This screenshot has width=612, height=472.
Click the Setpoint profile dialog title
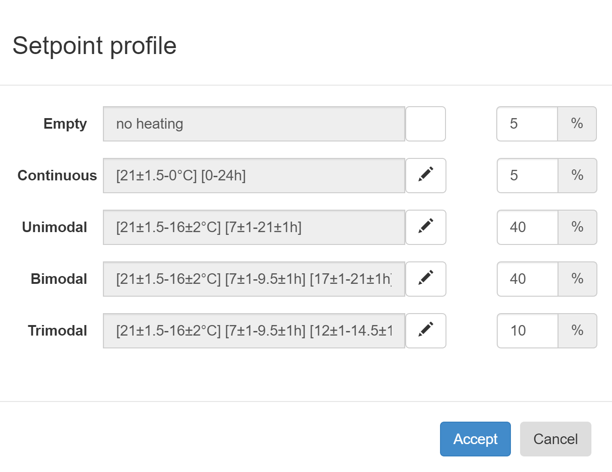click(x=95, y=46)
